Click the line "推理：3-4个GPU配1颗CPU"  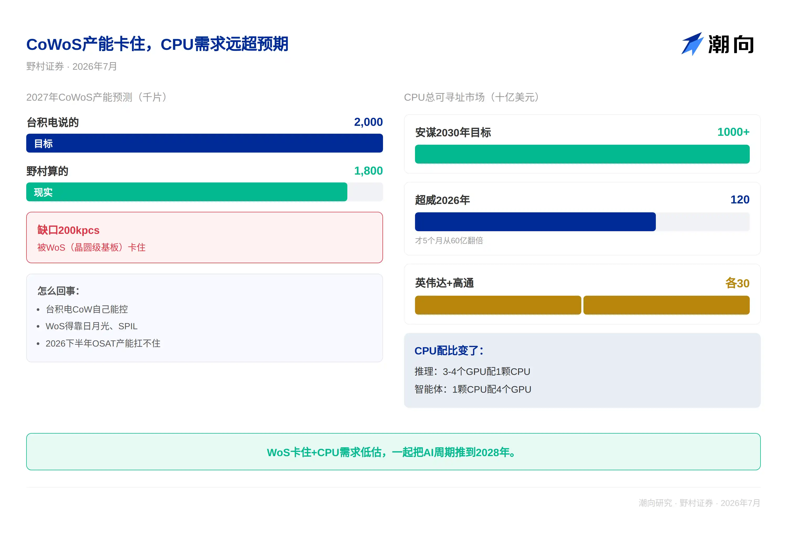pyautogui.click(x=472, y=371)
